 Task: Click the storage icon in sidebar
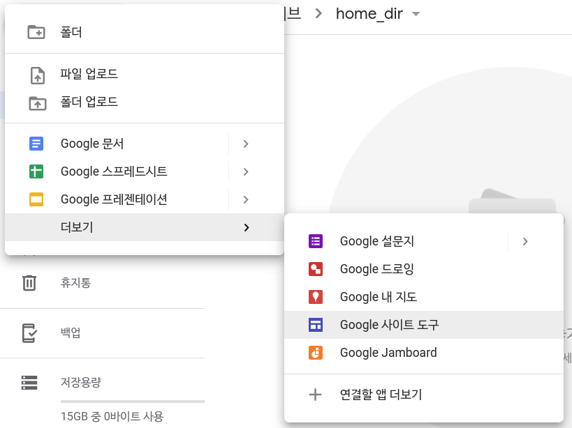pyautogui.click(x=29, y=383)
